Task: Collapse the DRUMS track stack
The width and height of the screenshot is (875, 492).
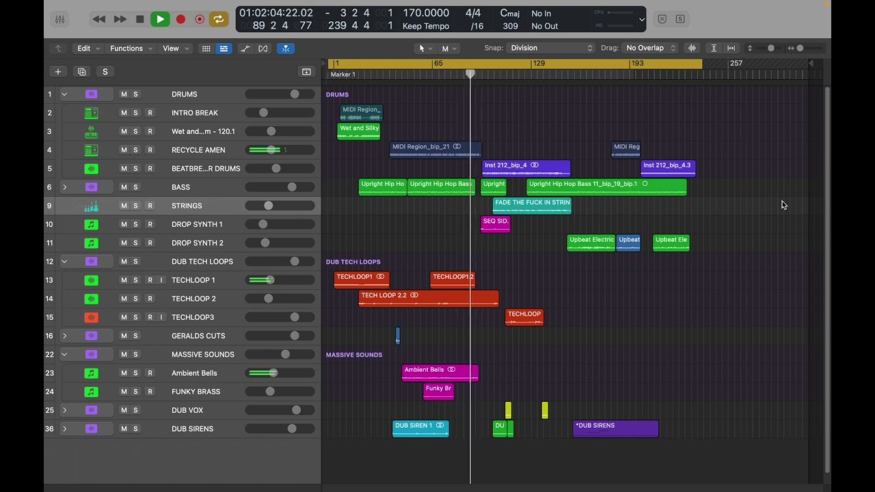Action: point(64,94)
